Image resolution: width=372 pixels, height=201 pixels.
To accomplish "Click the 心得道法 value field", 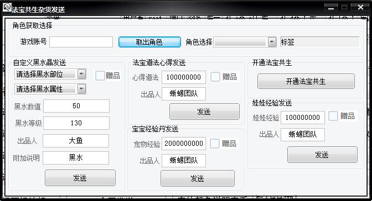I will click(x=184, y=77).
